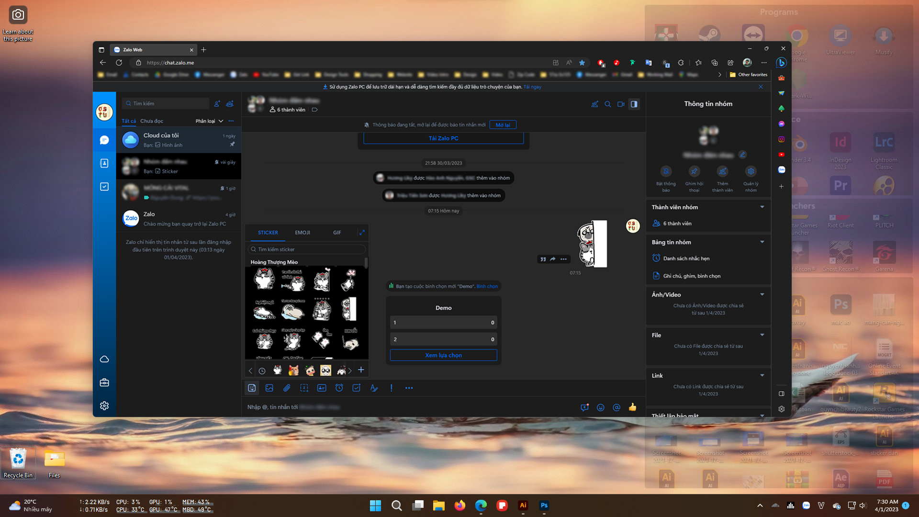Switch to the EMOJI tab
919x517 pixels.
(x=302, y=233)
